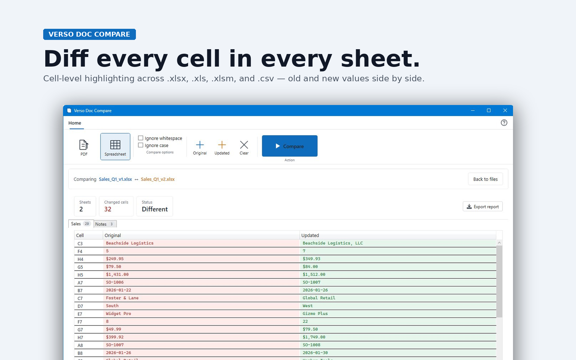Select the Spreadsheet compare mode icon
The height and width of the screenshot is (360, 576).
(x=115, y=147)
